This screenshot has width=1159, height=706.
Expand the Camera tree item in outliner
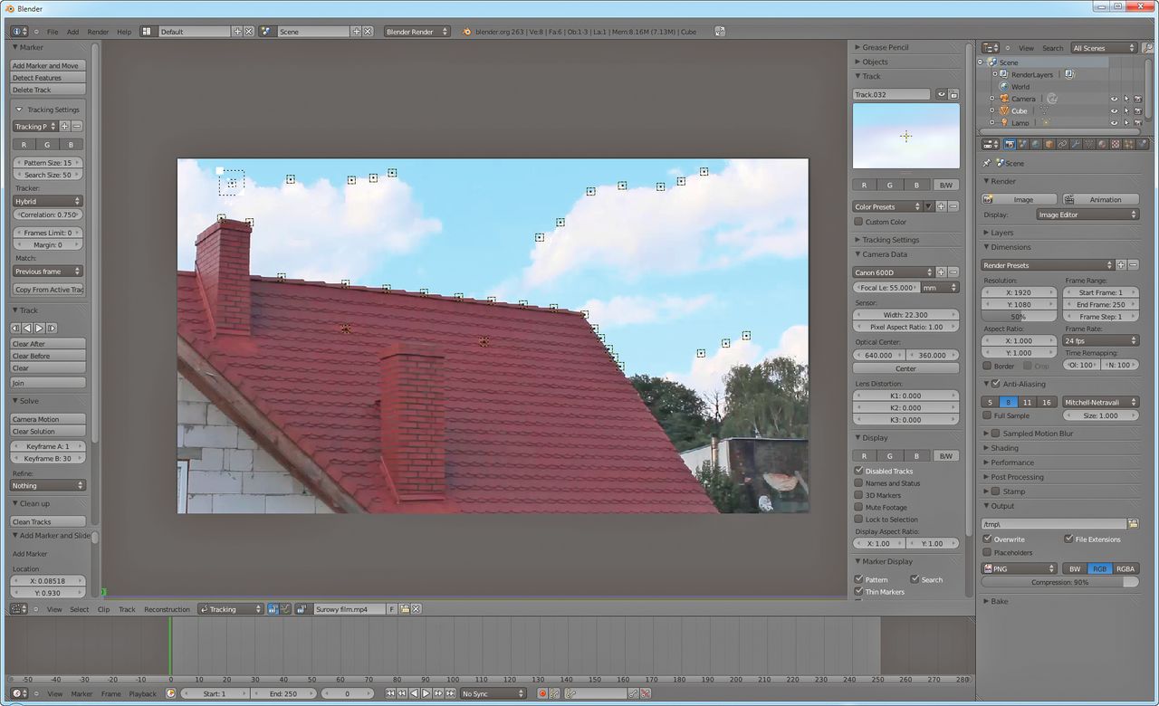coord(991,99)
